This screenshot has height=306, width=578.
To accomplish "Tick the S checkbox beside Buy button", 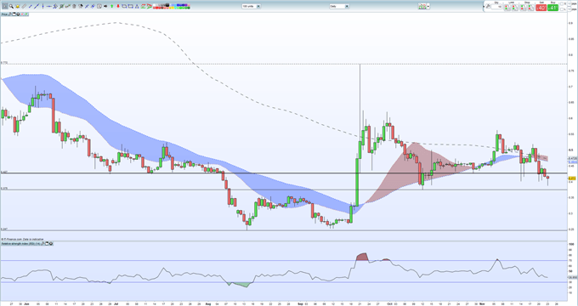I will tap(561, 3).
